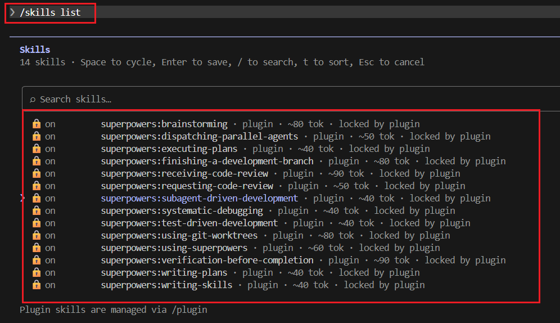
Task: Select the superpowers:requesting-code-review skill name
Action: [187, 186]
